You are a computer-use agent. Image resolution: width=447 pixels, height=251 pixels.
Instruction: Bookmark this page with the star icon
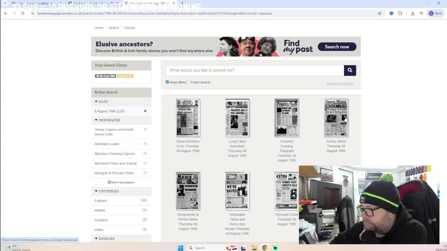tap(380, 13)
